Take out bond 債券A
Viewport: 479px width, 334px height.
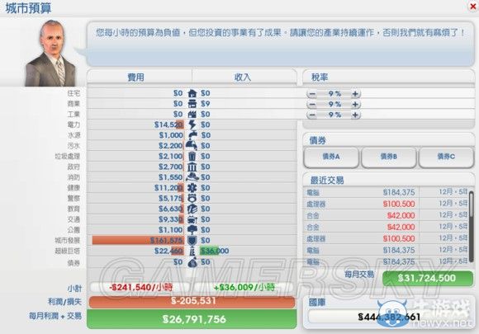pos(331,157)
